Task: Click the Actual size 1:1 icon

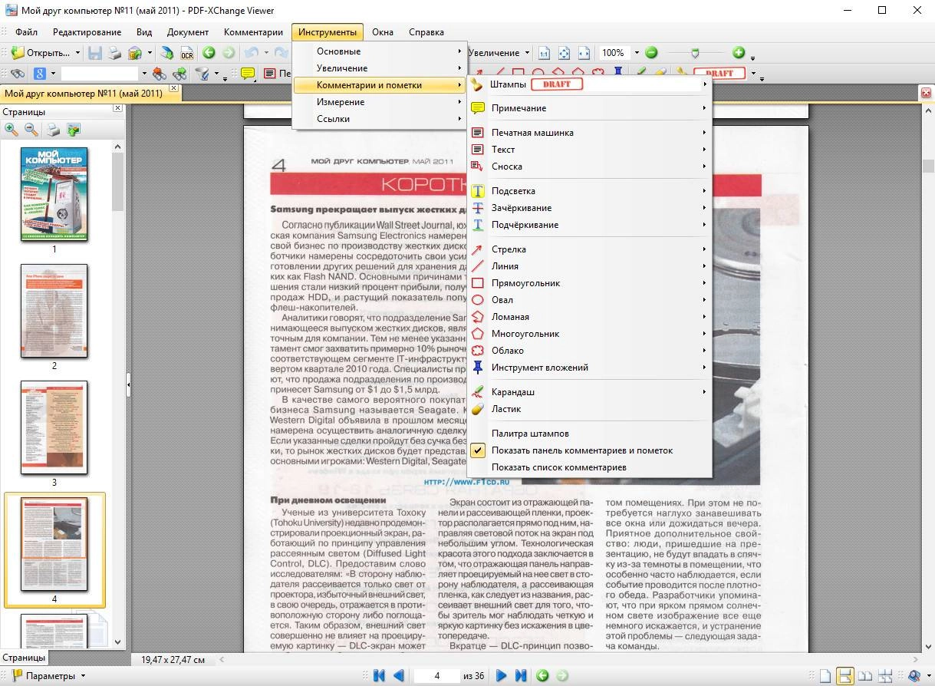Action: pyautogui.click(x=544, y=53)
